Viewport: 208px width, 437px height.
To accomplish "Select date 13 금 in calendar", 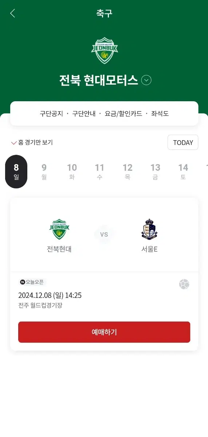I will [x=155, y=172].
